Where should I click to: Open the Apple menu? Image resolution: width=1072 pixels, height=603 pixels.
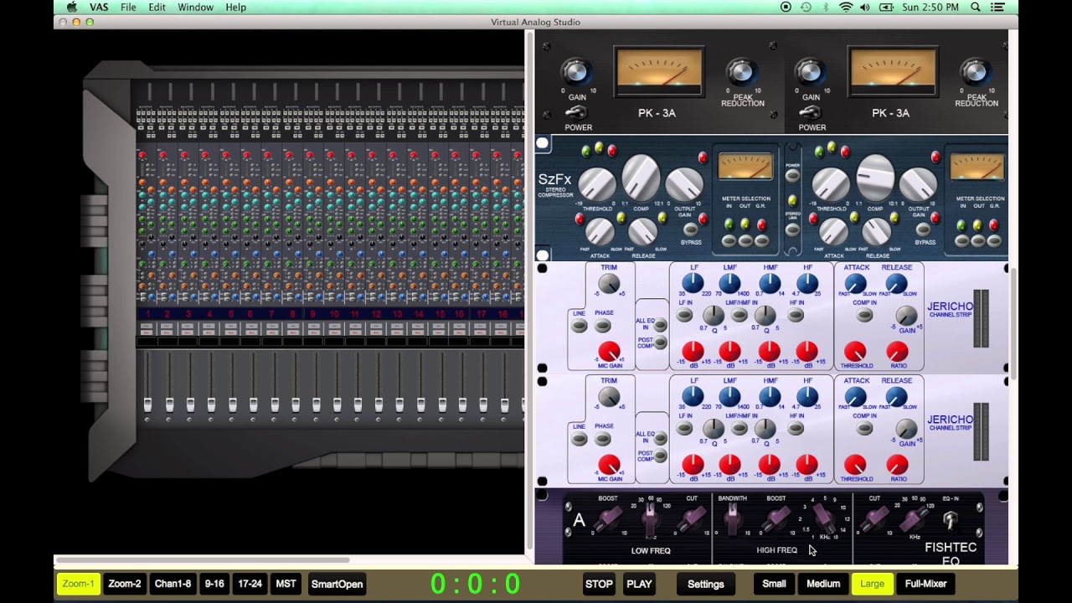click(x=72, y=8)
